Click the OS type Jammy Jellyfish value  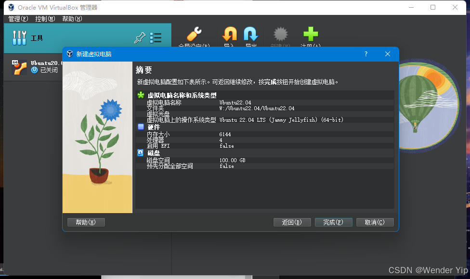281,120
